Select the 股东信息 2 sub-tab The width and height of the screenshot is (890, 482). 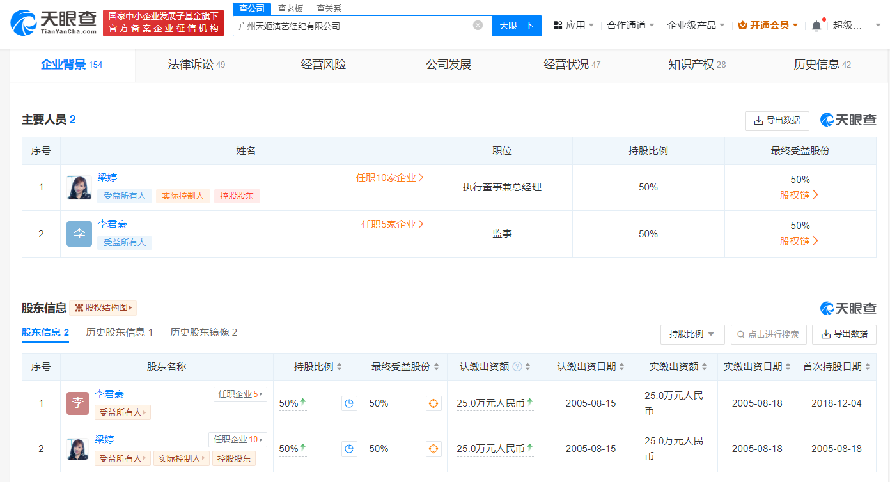tap(45, 332)
